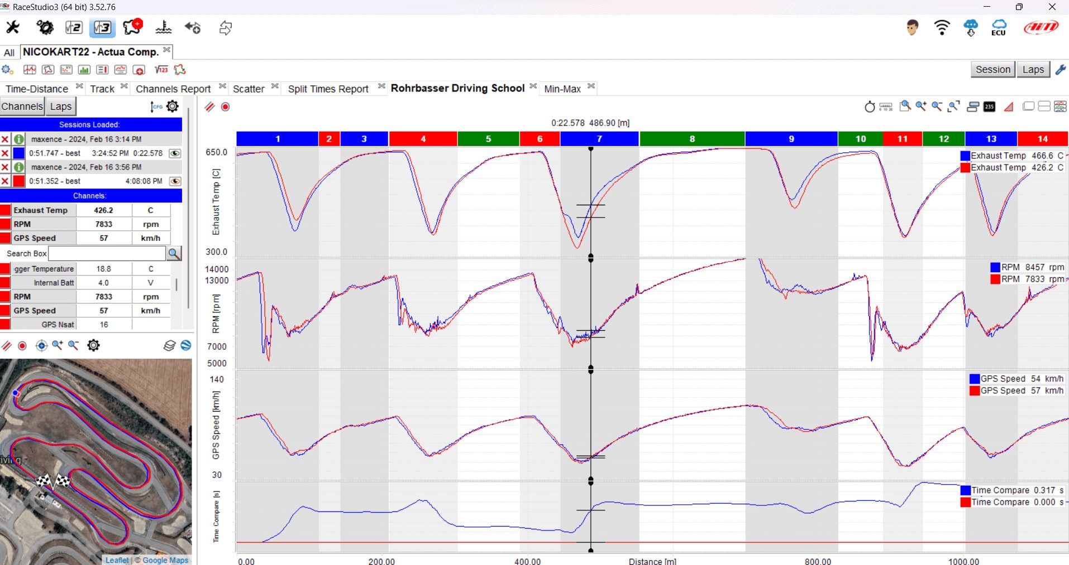This screenshot has width=1069, height=565.
Task: Click the stopwatch time mode icon
Action: (870, 107)
